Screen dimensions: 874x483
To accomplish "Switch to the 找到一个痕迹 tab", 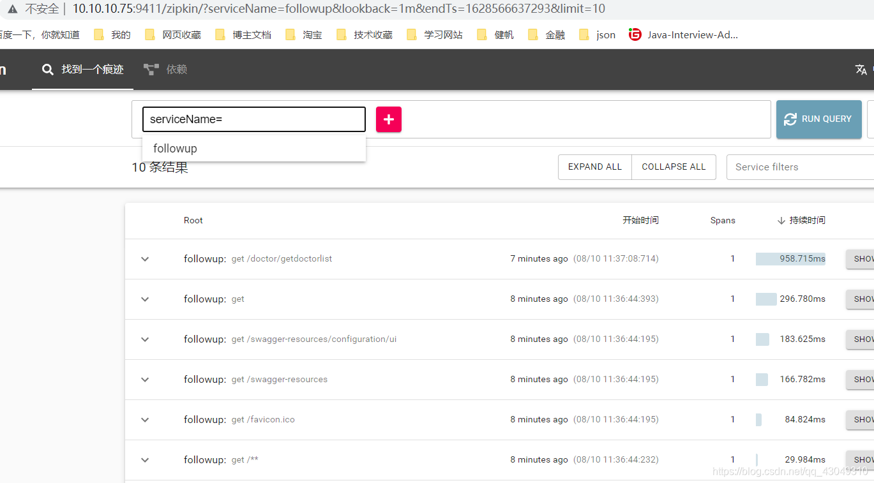I will click(x=82, y=70).
